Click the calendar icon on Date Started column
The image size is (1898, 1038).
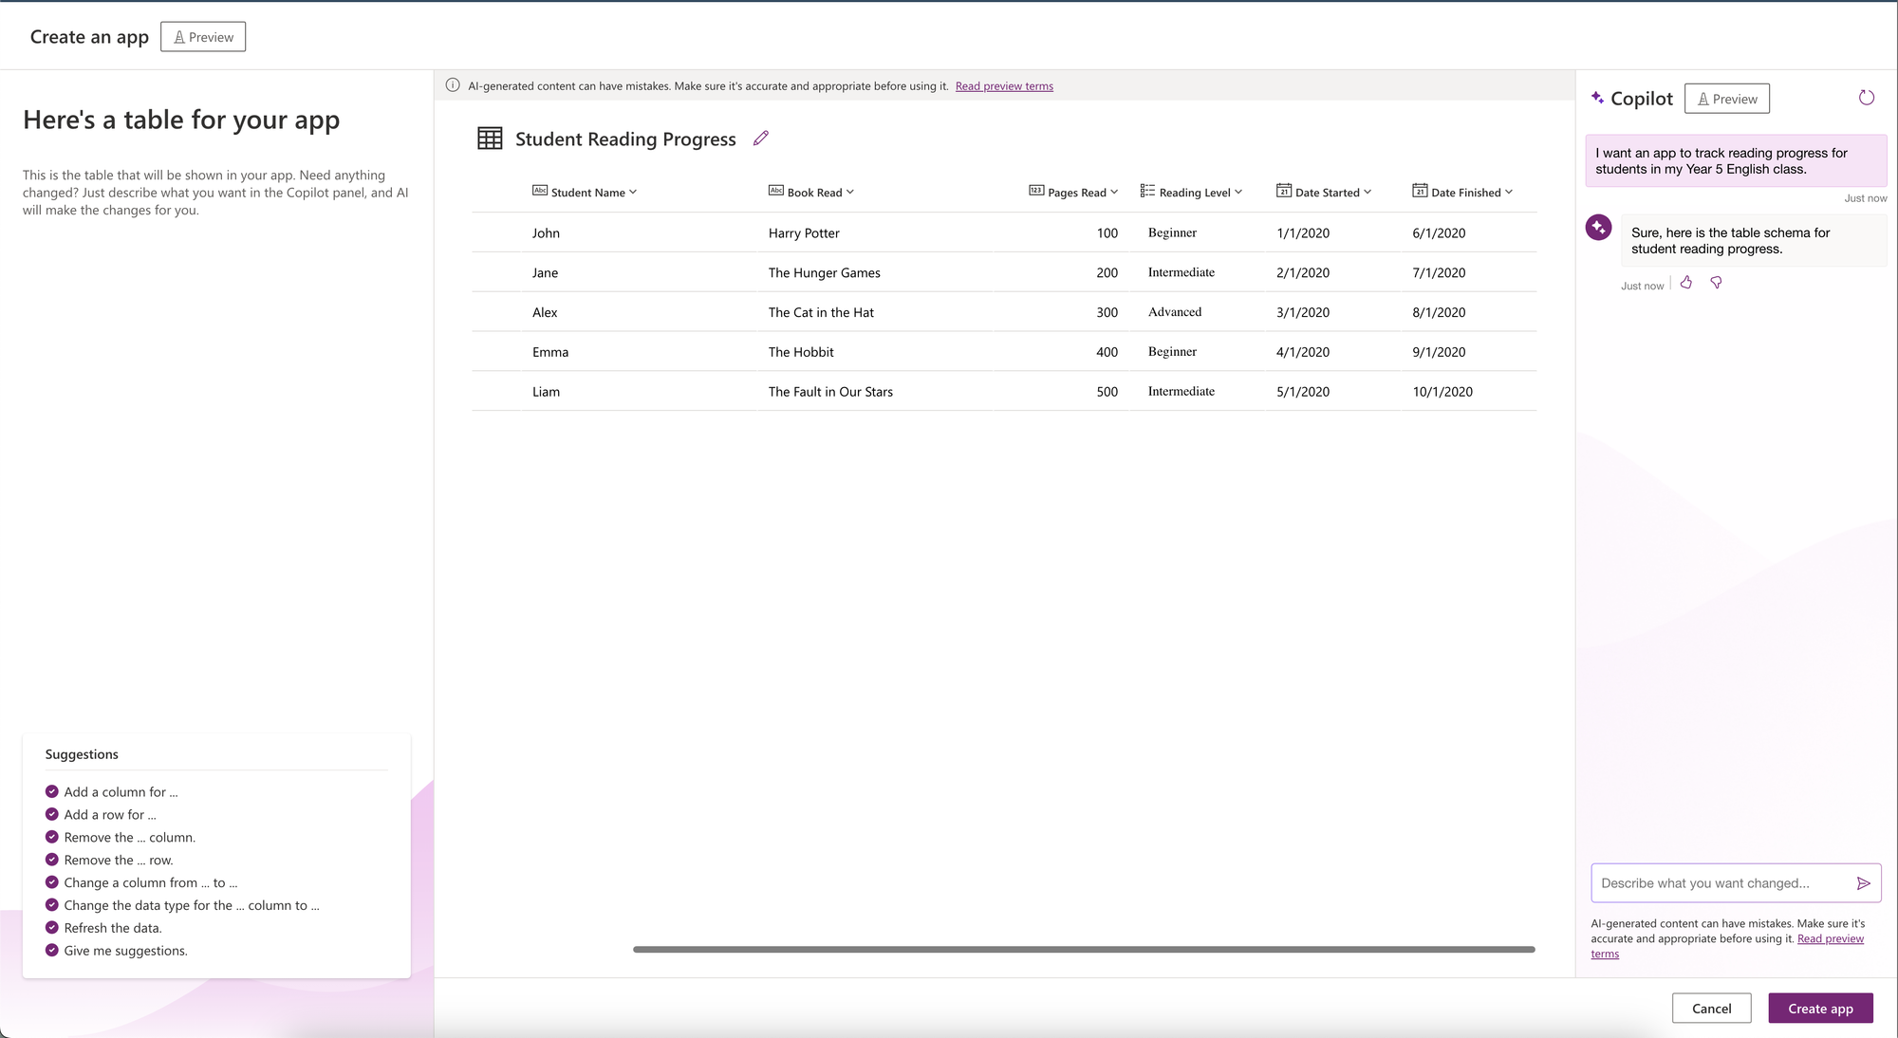[1284, 191]
